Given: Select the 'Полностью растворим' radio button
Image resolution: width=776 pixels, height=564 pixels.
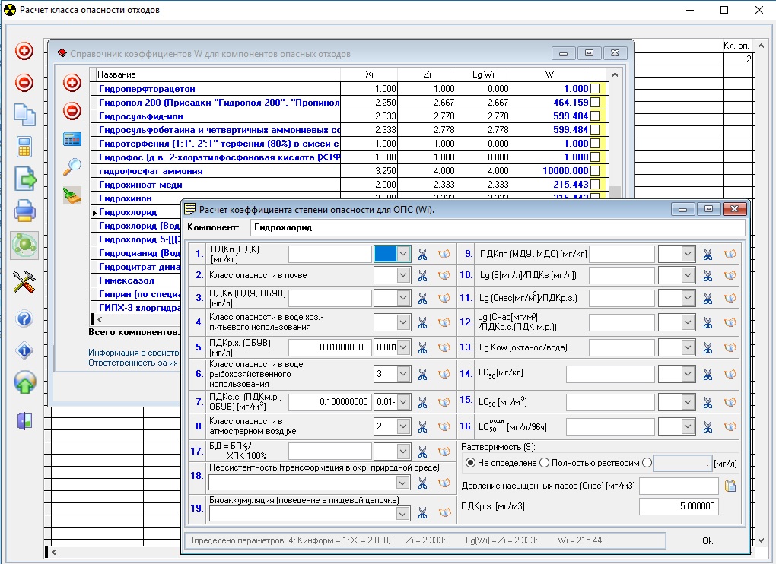Looking at the screenshot, I should pyautogui.click(x=545, y=463).
